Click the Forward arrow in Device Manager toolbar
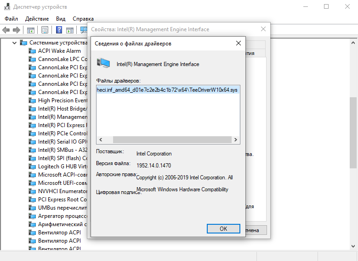Image resolution: width=358 pixels, height=261 pixels. point(17,30)
